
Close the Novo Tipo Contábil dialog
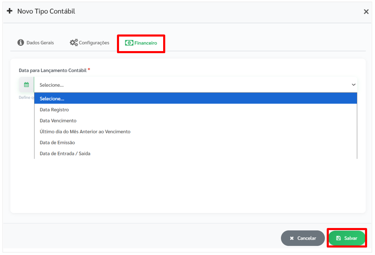point(366,12)
